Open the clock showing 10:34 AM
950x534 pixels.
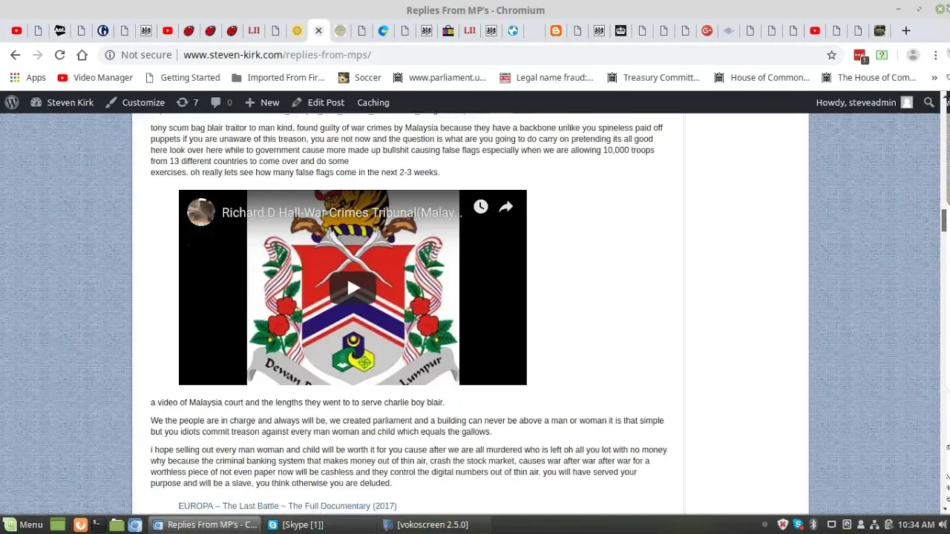(x=916, y=524)
